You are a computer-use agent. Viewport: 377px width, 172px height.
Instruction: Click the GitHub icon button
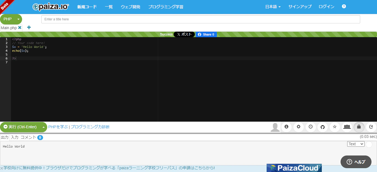tap(323, 127)
